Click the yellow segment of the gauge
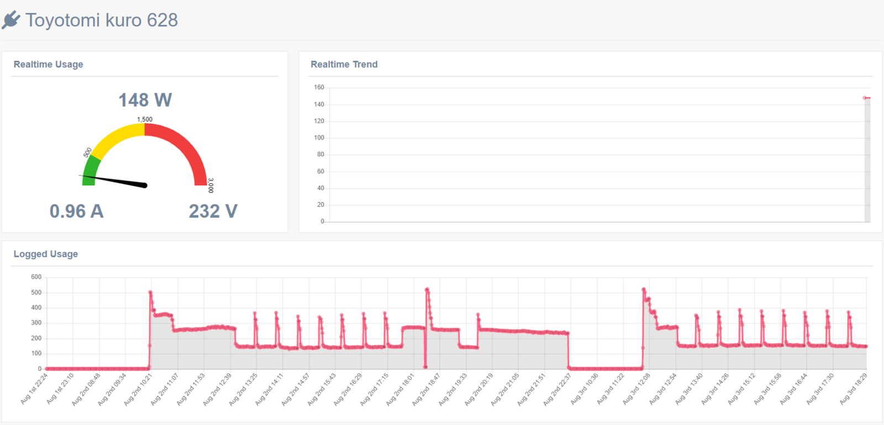The image size is (884, 425). pos(118,136)
